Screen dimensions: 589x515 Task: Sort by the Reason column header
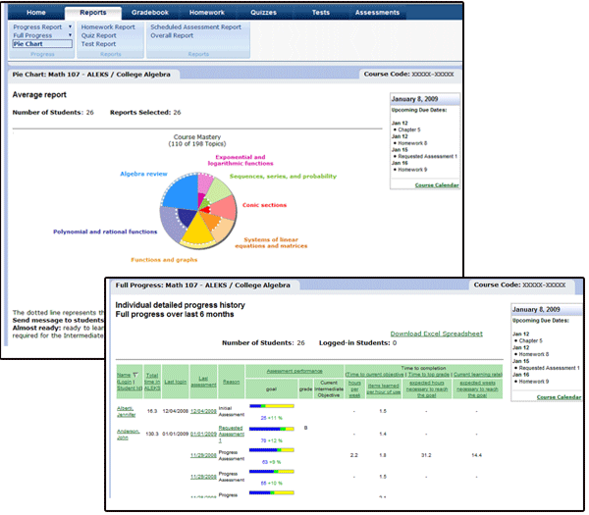pyautogui.click(x=231, y=382)
